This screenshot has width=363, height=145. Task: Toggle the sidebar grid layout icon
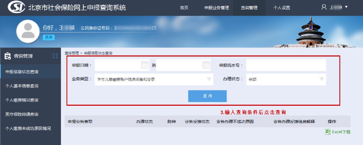tap(55, 56)
